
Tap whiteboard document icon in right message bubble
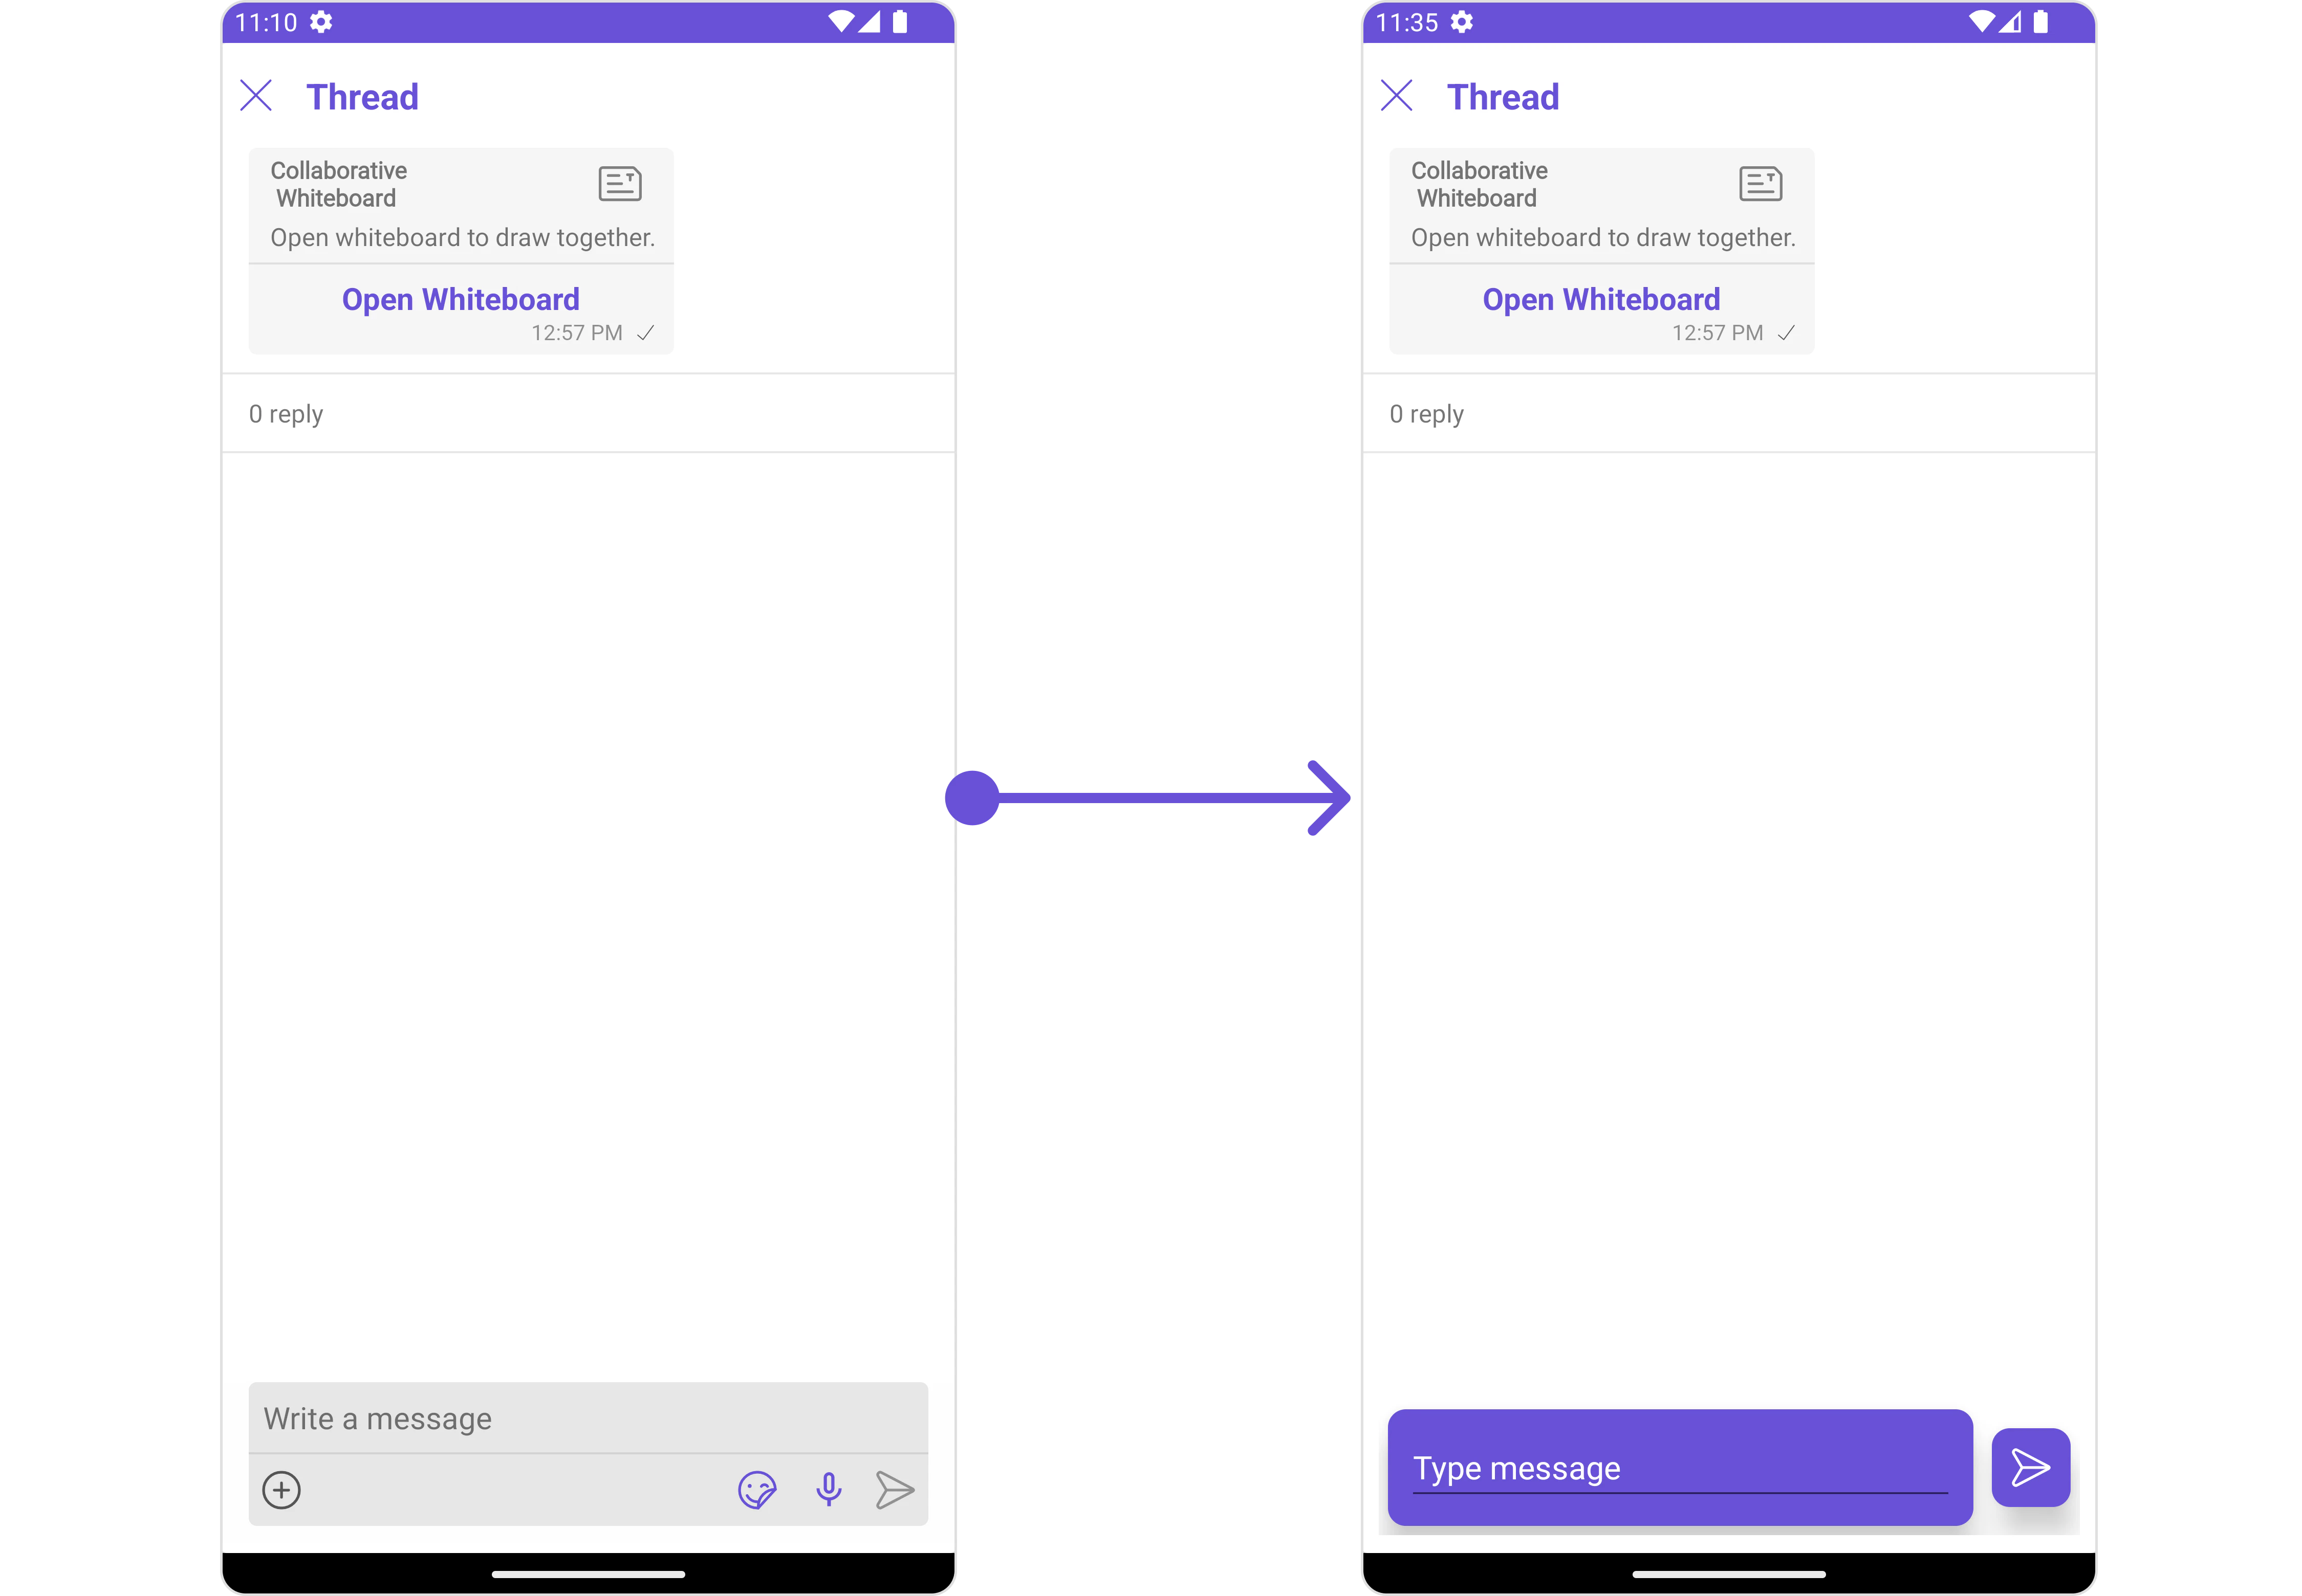[x=1761, y=184]
